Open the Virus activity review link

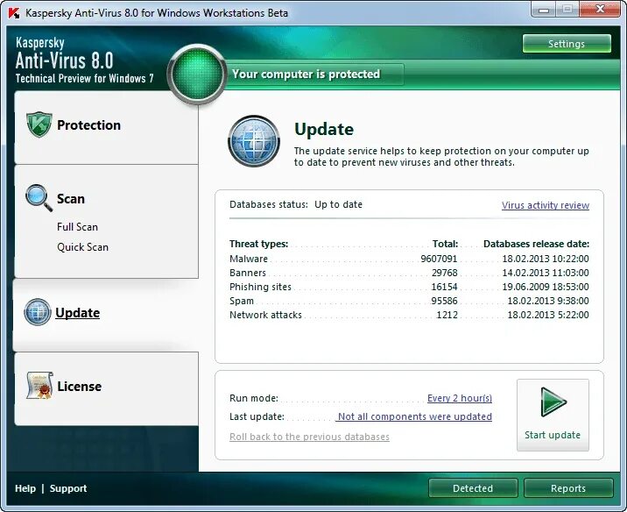[546, 205]
